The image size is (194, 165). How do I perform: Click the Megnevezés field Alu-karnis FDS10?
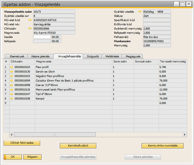tap(54, 33)
